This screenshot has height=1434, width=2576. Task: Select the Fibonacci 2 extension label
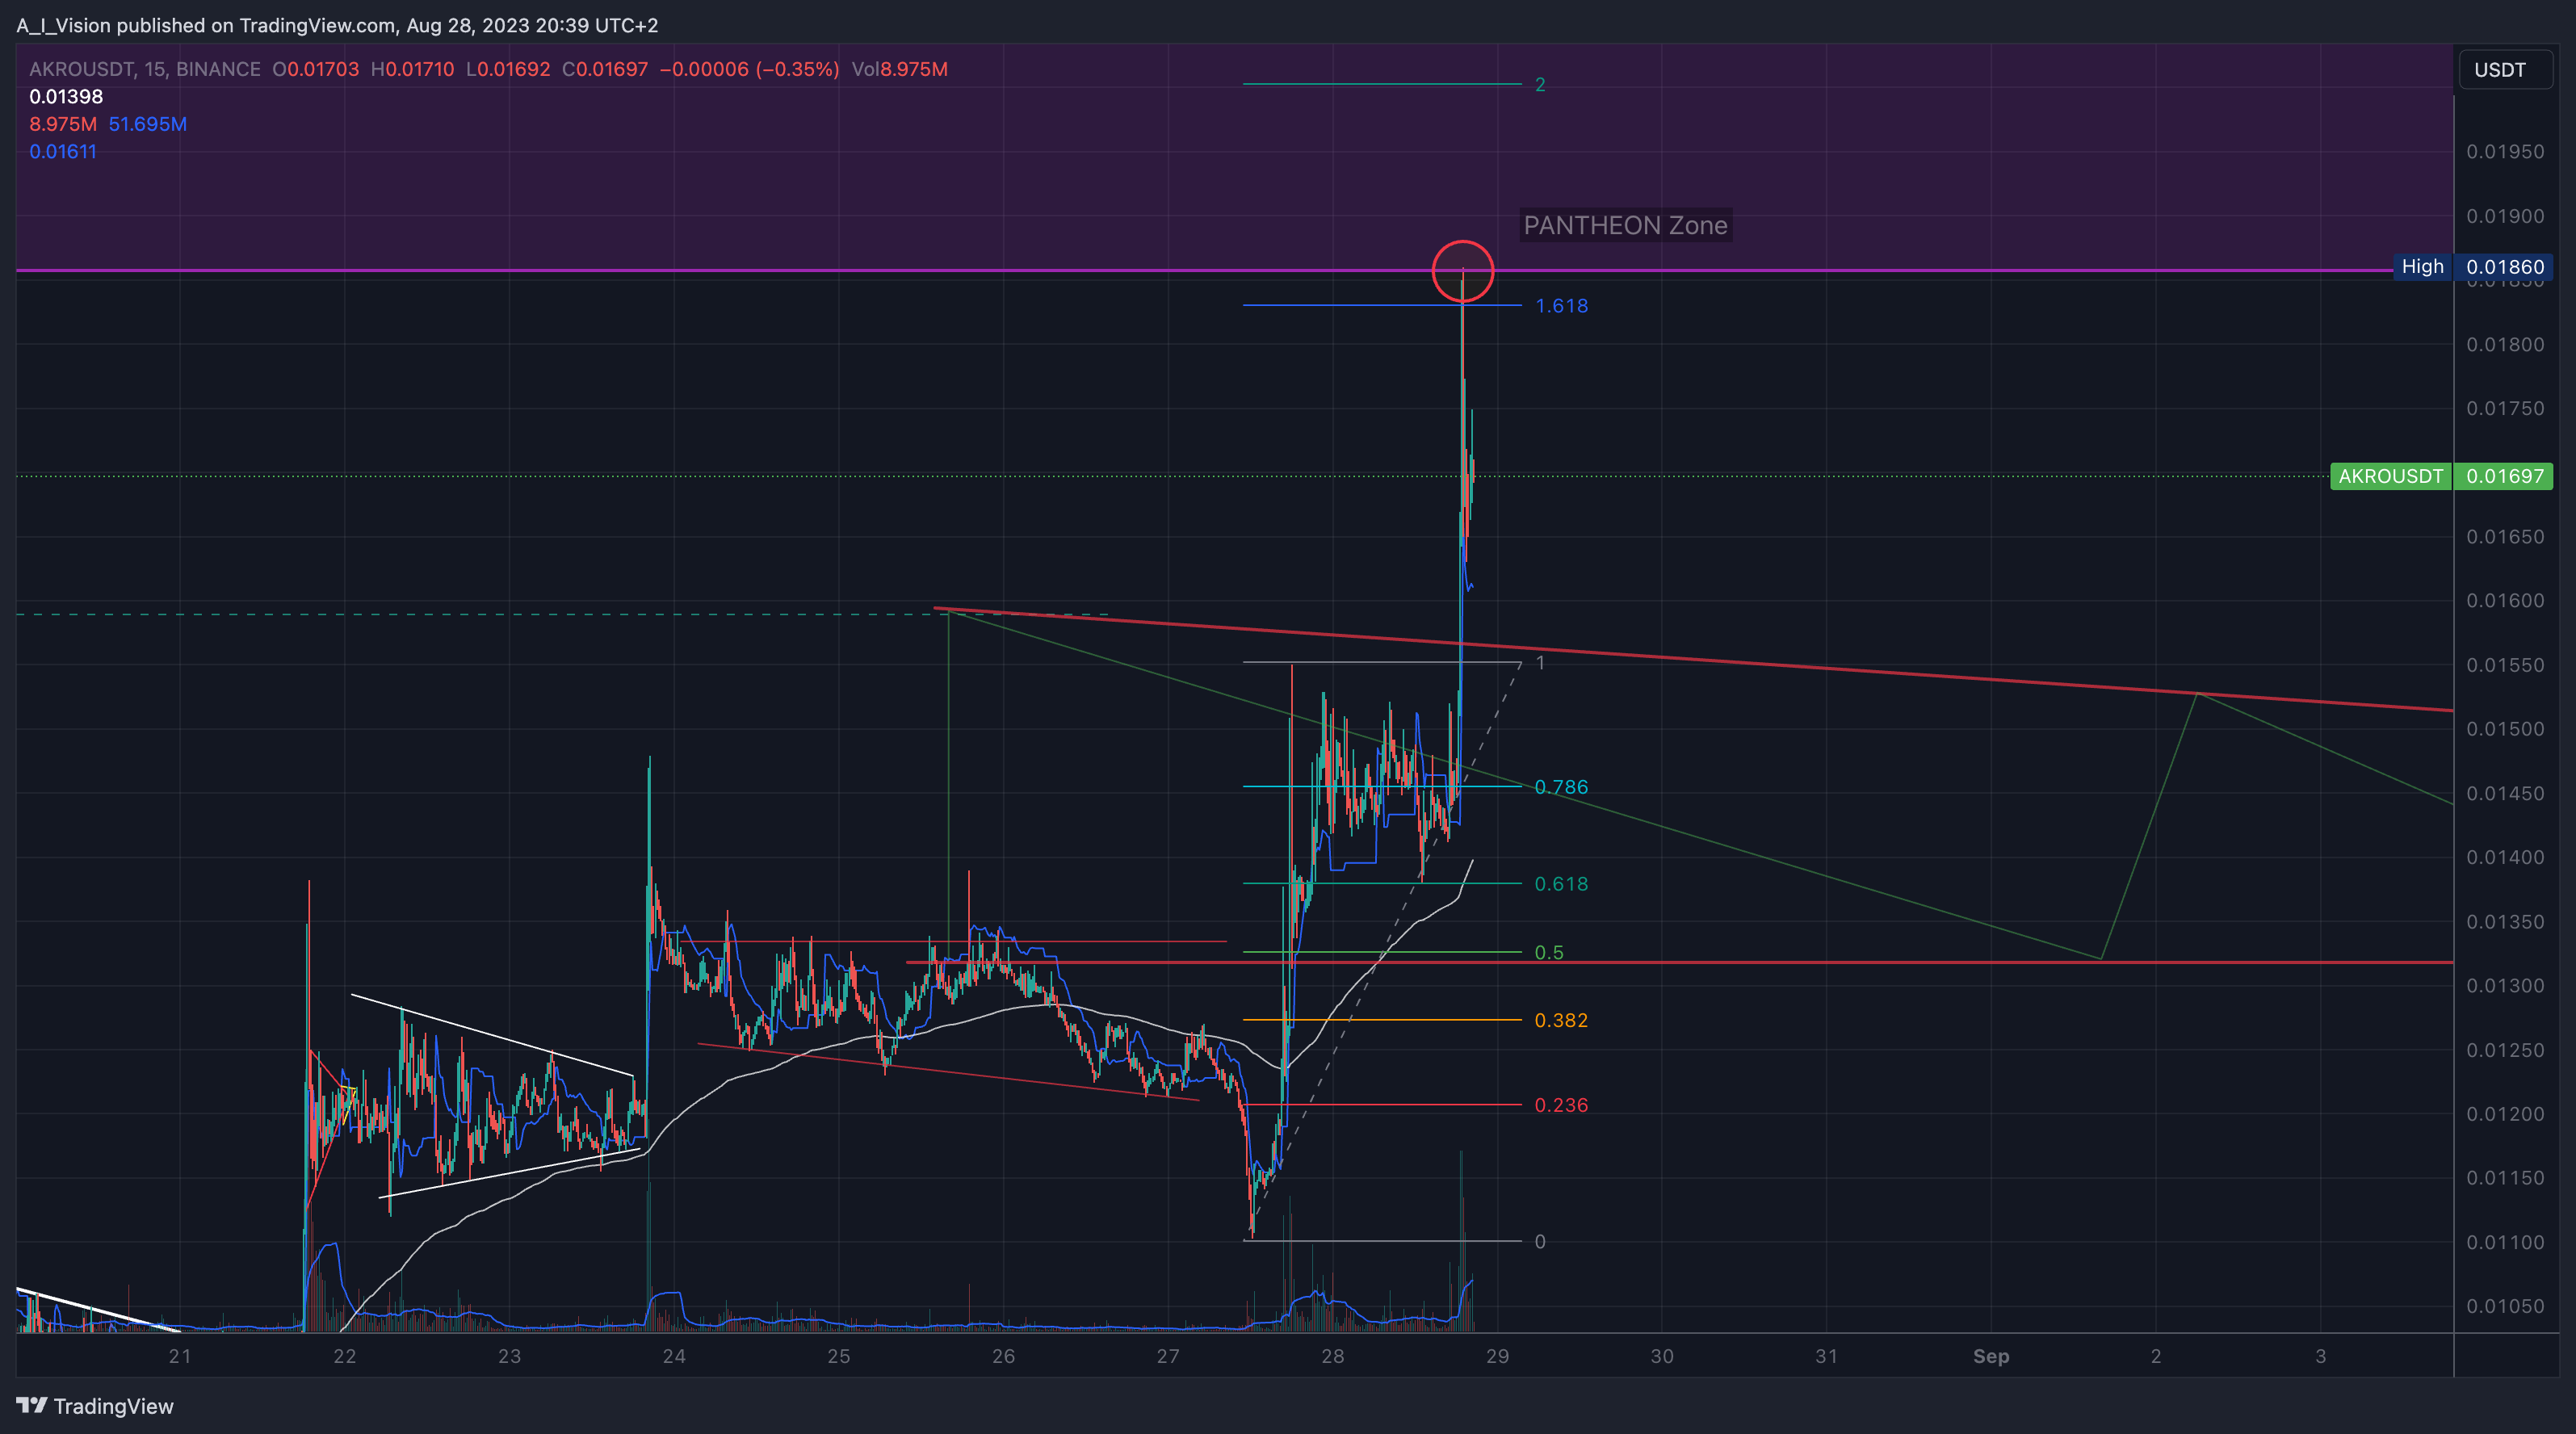point(1540,85)
